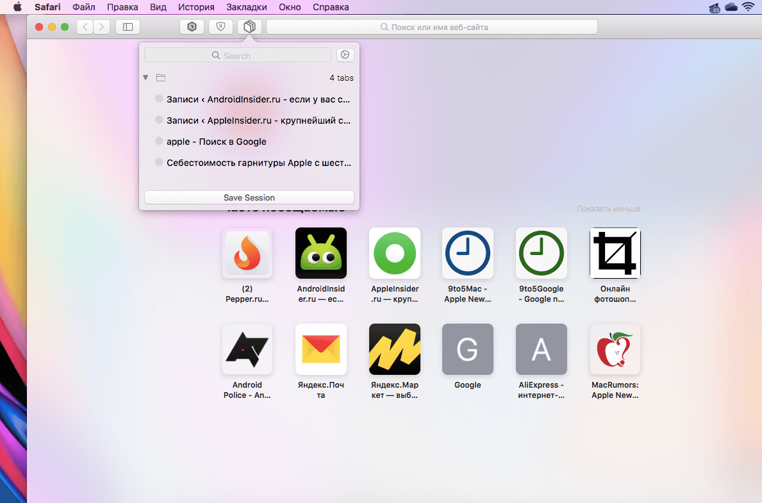Open the Яндекс.Почта envelope tile
The height and width of the screenshot is (503, 762).
pyautogui.click(x=320, y=349)
